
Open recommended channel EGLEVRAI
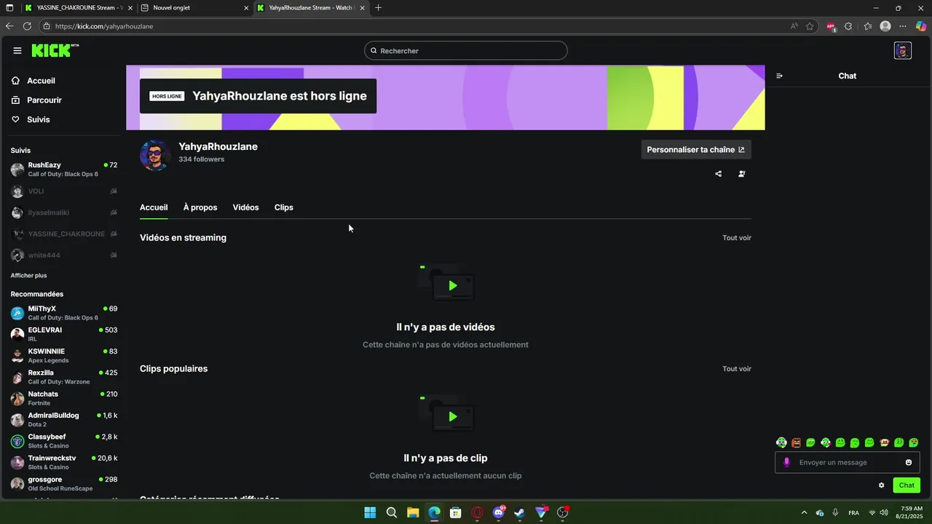pyautogui.click(x=64, y=334)
